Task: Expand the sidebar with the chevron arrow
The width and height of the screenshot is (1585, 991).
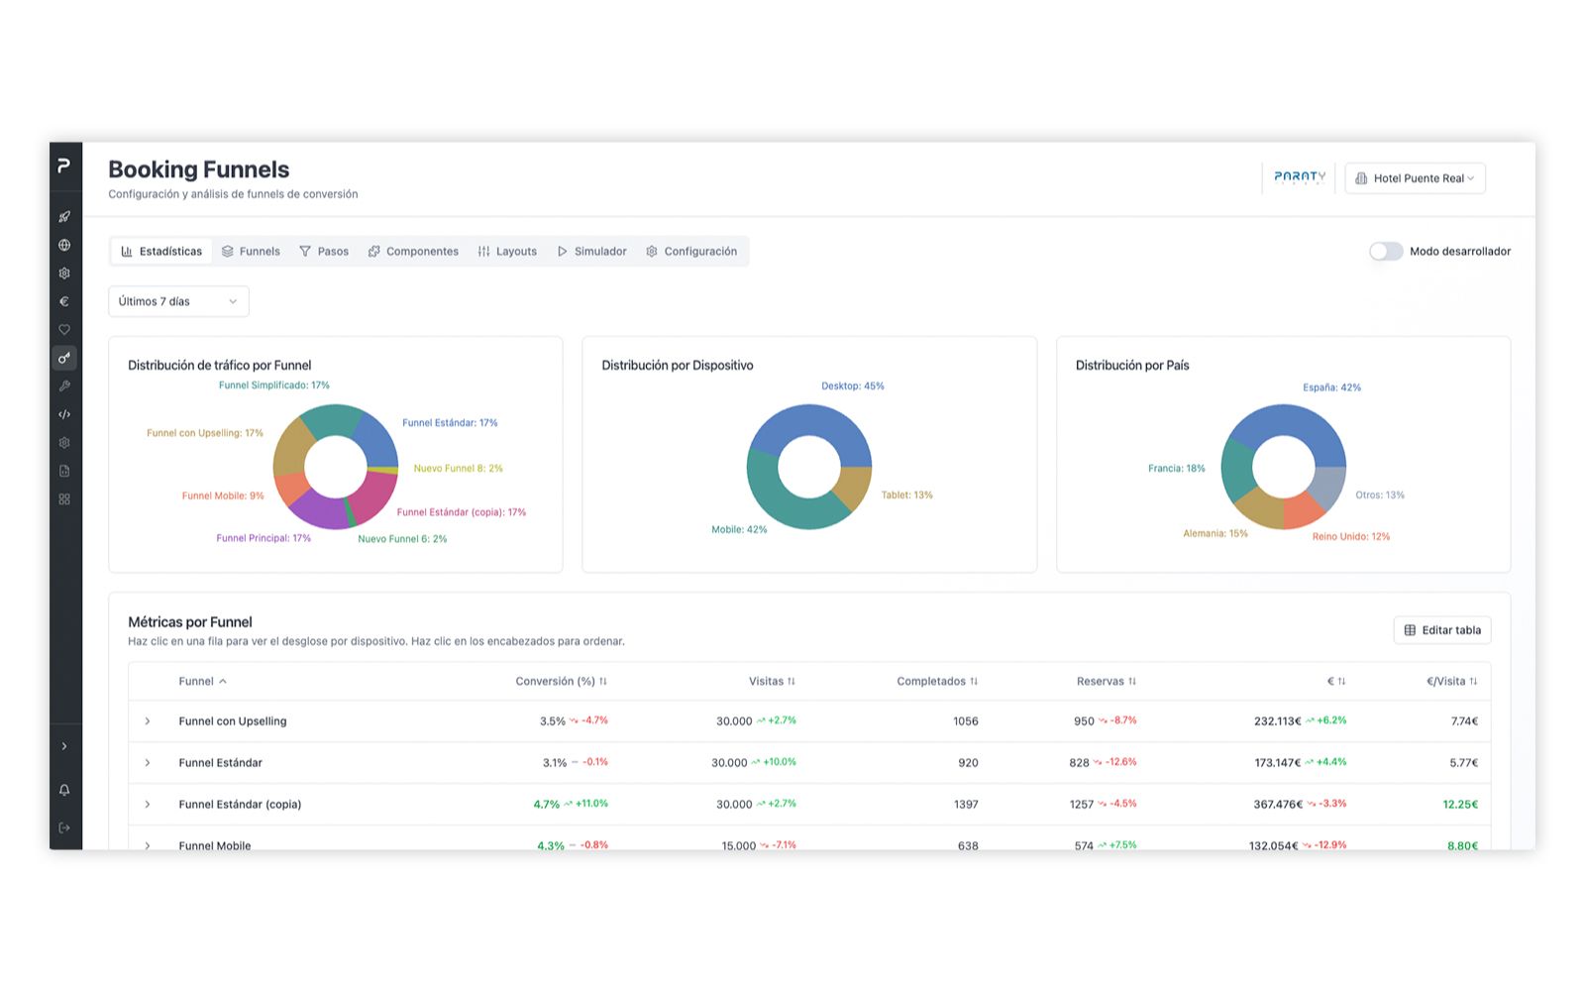Action: click(64, 746)
